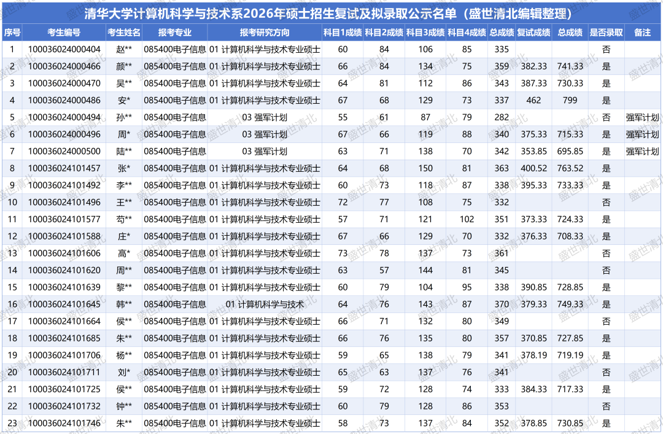The height and width of the screenshot is (434, 663).
Task: Click the 报考研究方向 column header
Action: click(x=264, y=33)
